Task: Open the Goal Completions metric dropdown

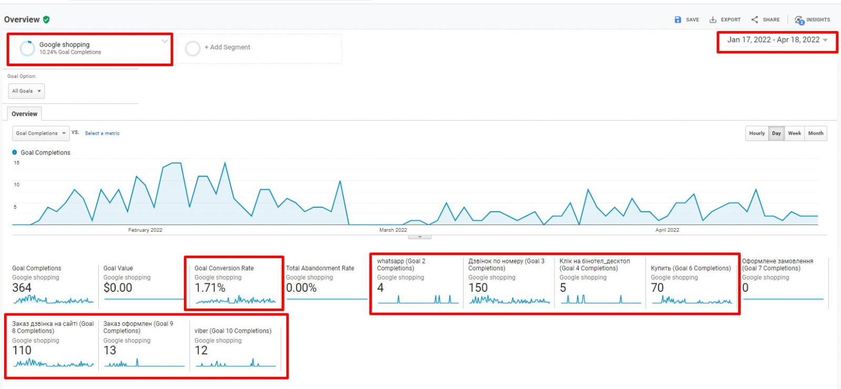Action: (x=40, y=134)
